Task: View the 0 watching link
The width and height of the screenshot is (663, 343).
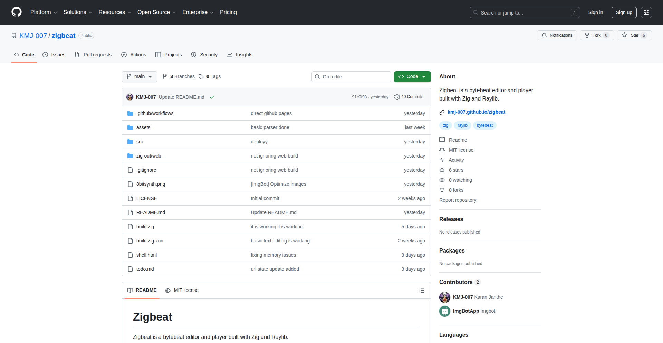Action: click(x=455, y=180)
